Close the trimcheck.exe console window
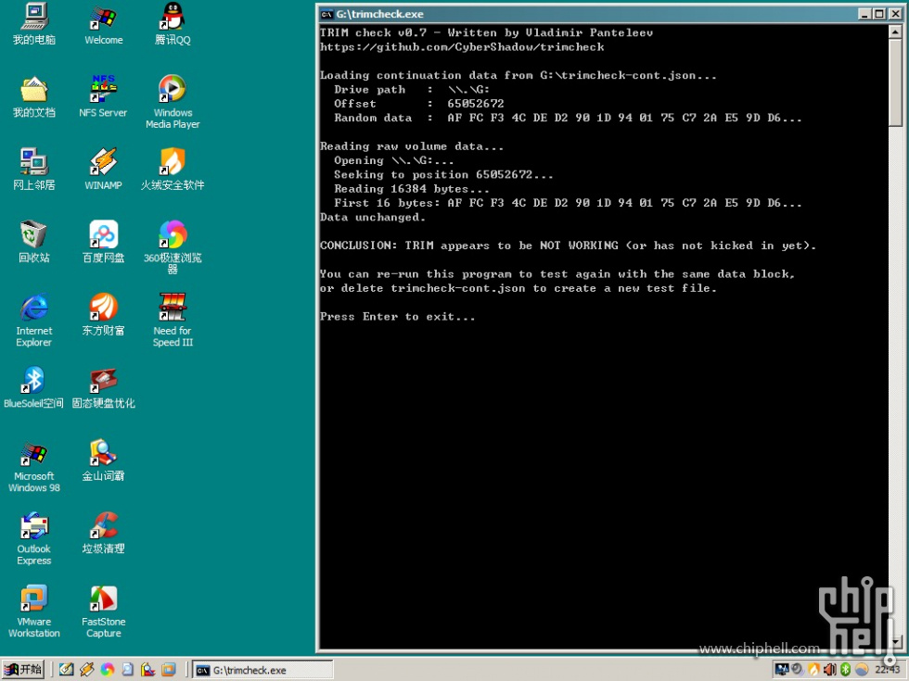This screenshot has width=909, height=681. [895, 14]
